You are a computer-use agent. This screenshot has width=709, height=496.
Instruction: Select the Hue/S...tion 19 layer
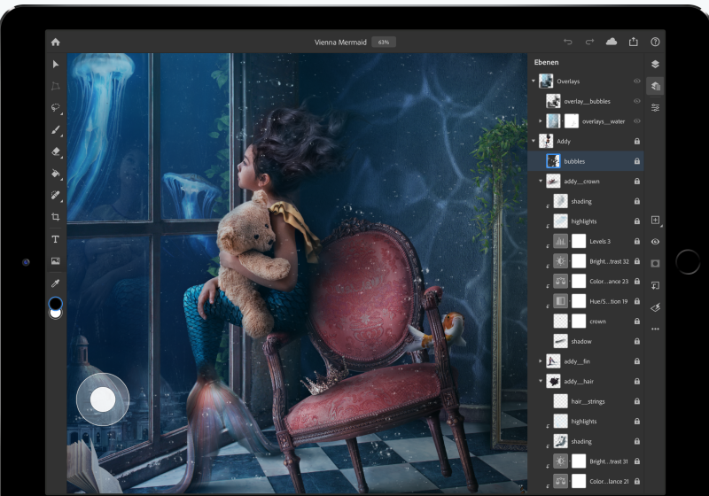[586, 301]
